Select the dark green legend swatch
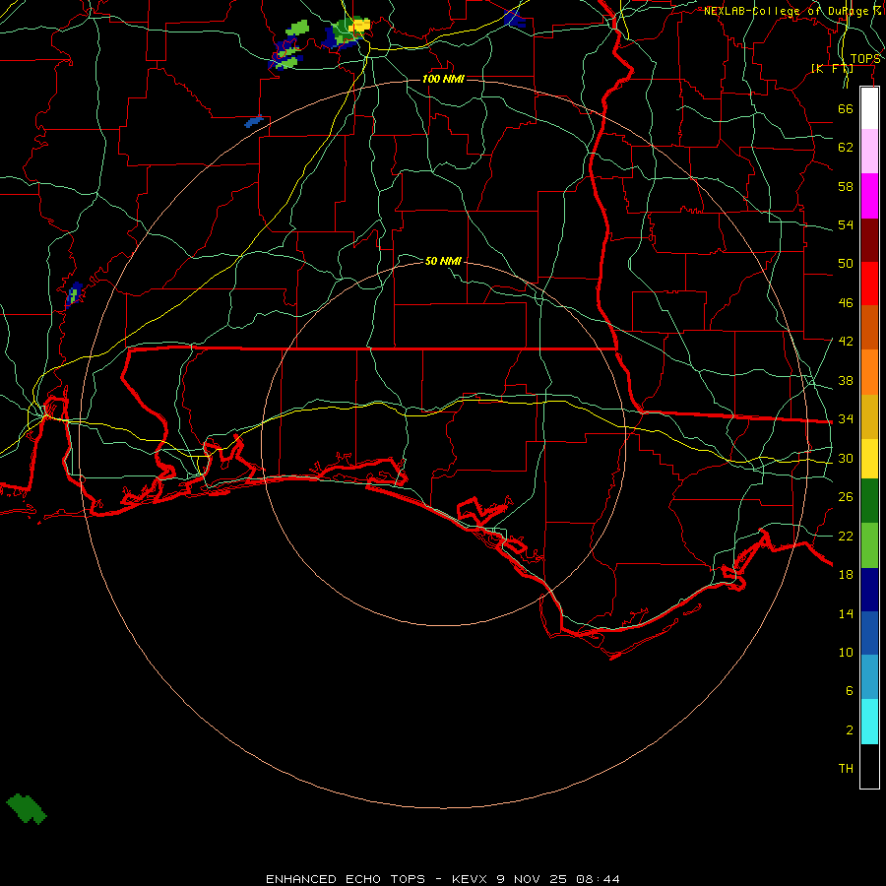 [x=869, y=501]
